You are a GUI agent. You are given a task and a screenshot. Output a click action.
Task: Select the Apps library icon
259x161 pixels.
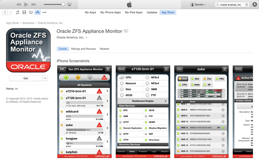[x=38, y=12]
